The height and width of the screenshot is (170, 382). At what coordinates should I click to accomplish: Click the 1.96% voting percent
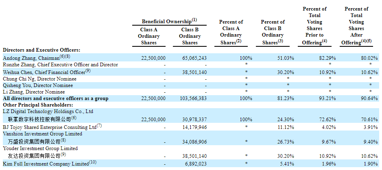[330, 163]
